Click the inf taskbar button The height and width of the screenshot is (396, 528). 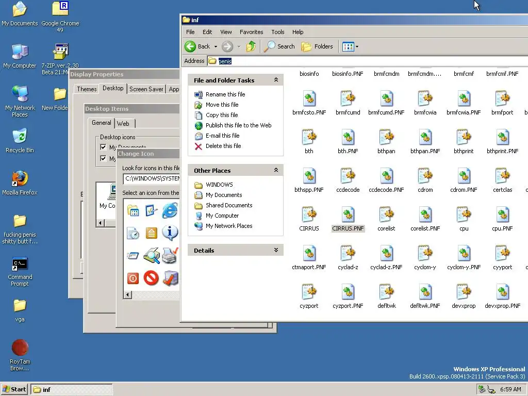tap(72, 390)
